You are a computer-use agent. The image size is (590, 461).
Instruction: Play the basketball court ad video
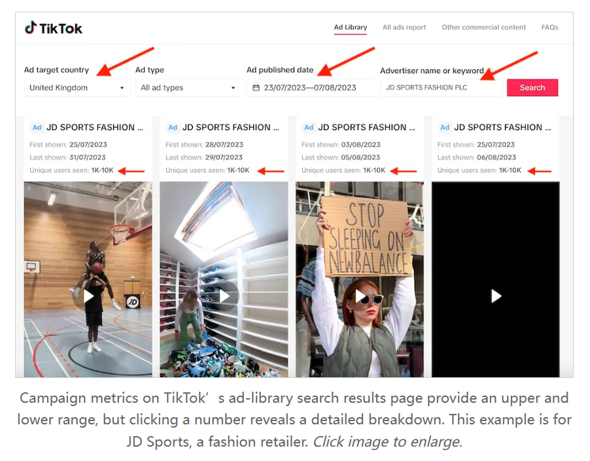[88, 296]
